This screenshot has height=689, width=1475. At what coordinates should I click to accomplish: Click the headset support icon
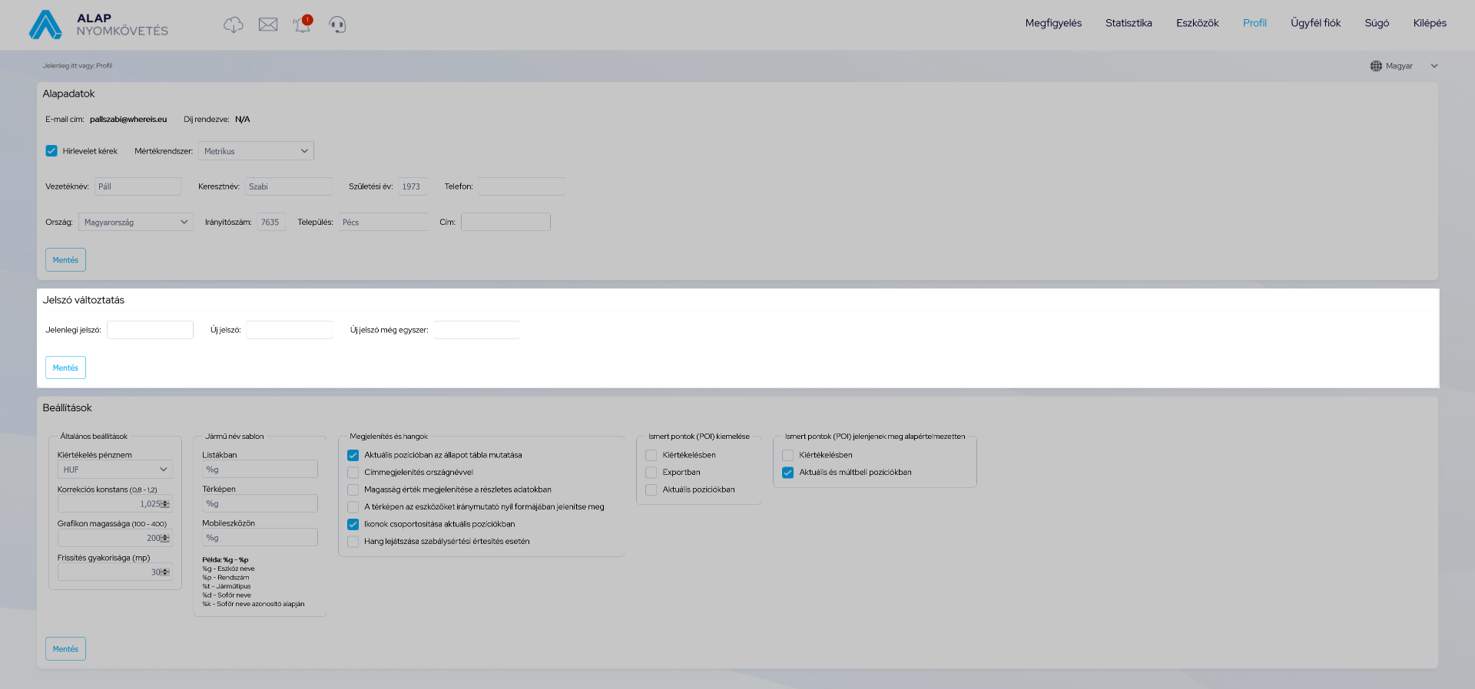337,25
